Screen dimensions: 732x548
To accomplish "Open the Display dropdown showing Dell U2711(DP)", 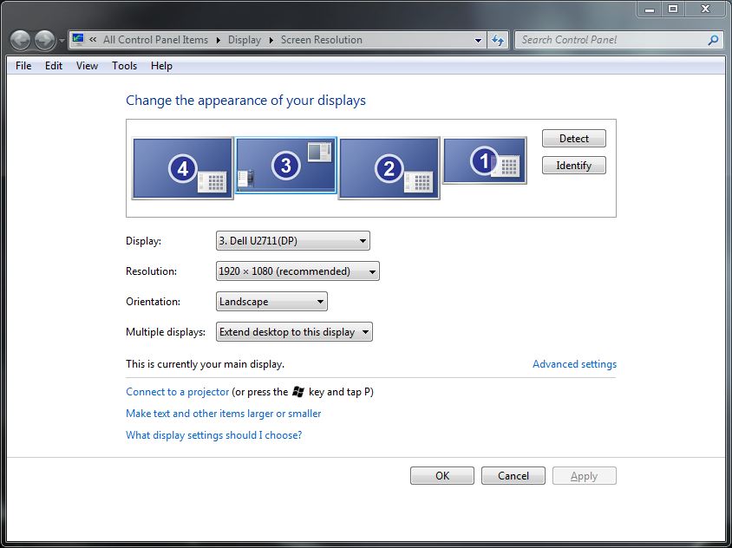I will [x=292, y=241].
